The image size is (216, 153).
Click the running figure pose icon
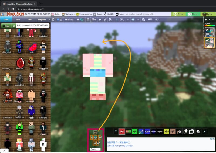(157, 19)
